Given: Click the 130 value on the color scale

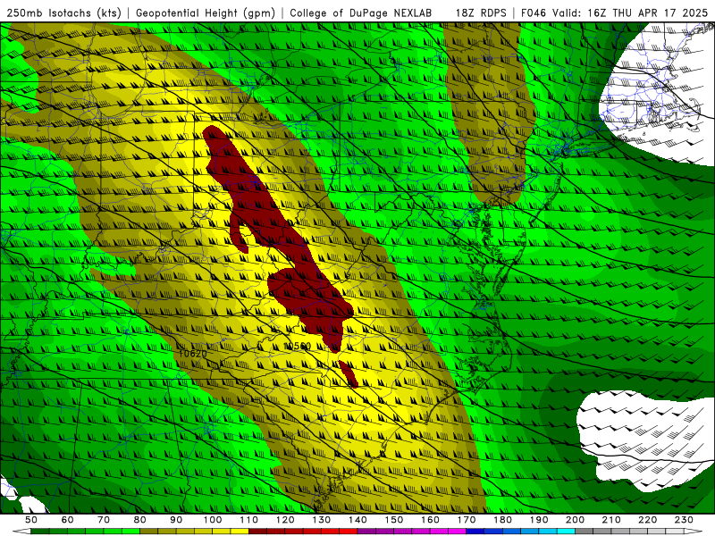Looking at the screenshot, I should click(322, 520).
